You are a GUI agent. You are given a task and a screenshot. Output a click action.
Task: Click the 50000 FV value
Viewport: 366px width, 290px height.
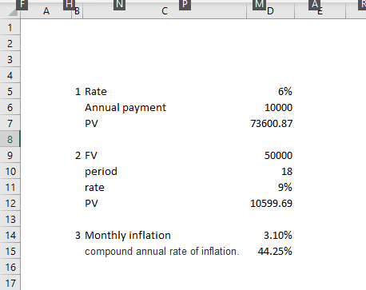pyautogui.click(x=278, y=156)
